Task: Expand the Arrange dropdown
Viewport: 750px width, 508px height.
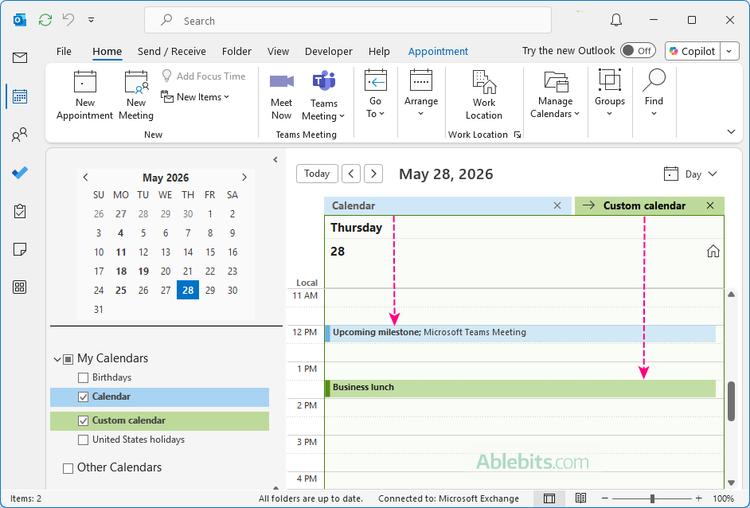Action: (x=421, y=94)
